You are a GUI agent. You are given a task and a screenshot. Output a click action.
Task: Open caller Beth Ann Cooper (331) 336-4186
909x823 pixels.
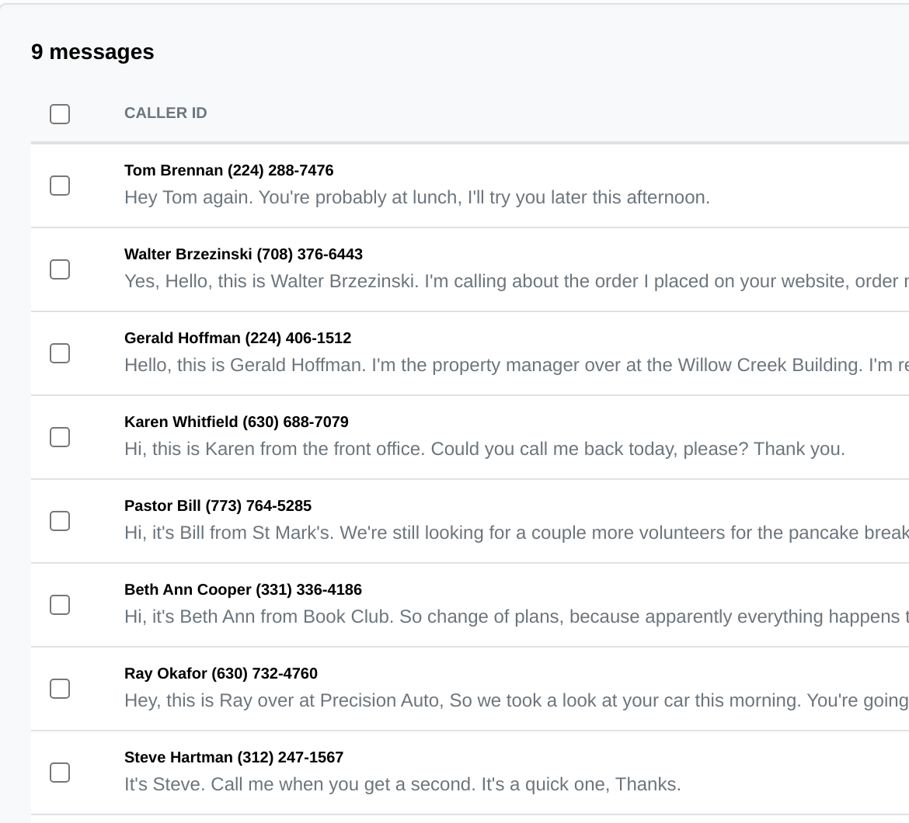(x=243, y=589)
